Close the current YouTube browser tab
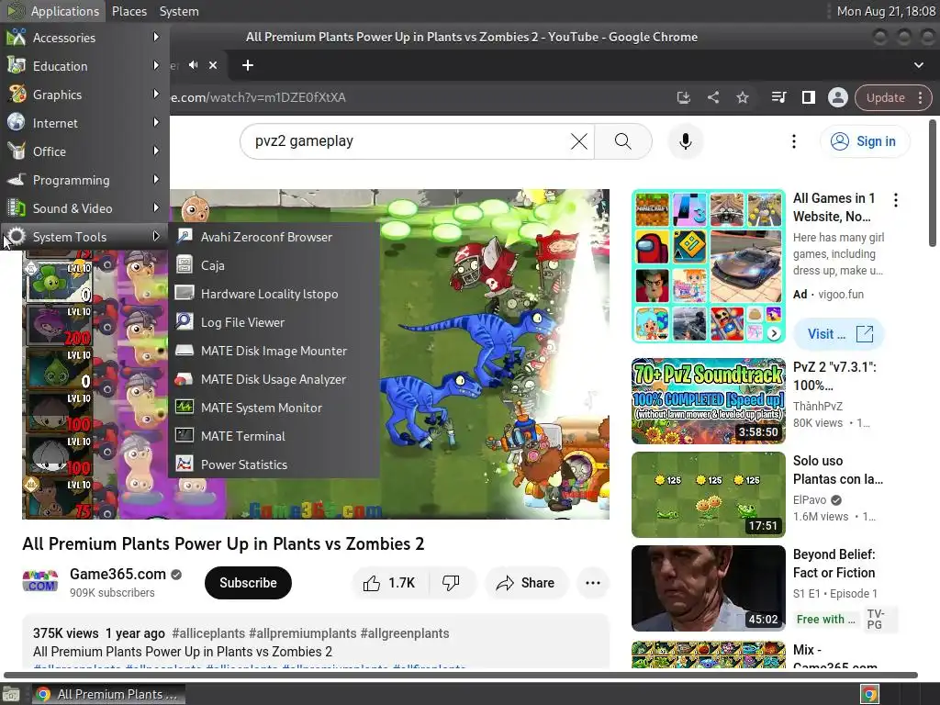940x705 pixels. pos(213,65)
